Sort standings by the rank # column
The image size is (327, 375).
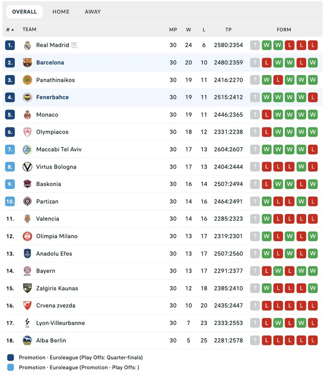pos(10,30)
